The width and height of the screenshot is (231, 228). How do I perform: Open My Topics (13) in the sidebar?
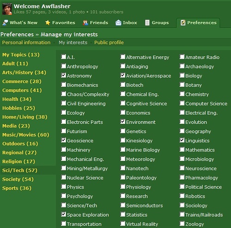(21, 55)
